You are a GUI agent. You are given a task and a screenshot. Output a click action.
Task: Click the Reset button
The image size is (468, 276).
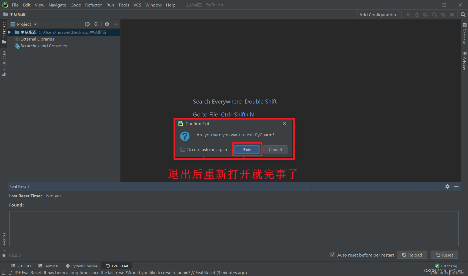(444, 255)
